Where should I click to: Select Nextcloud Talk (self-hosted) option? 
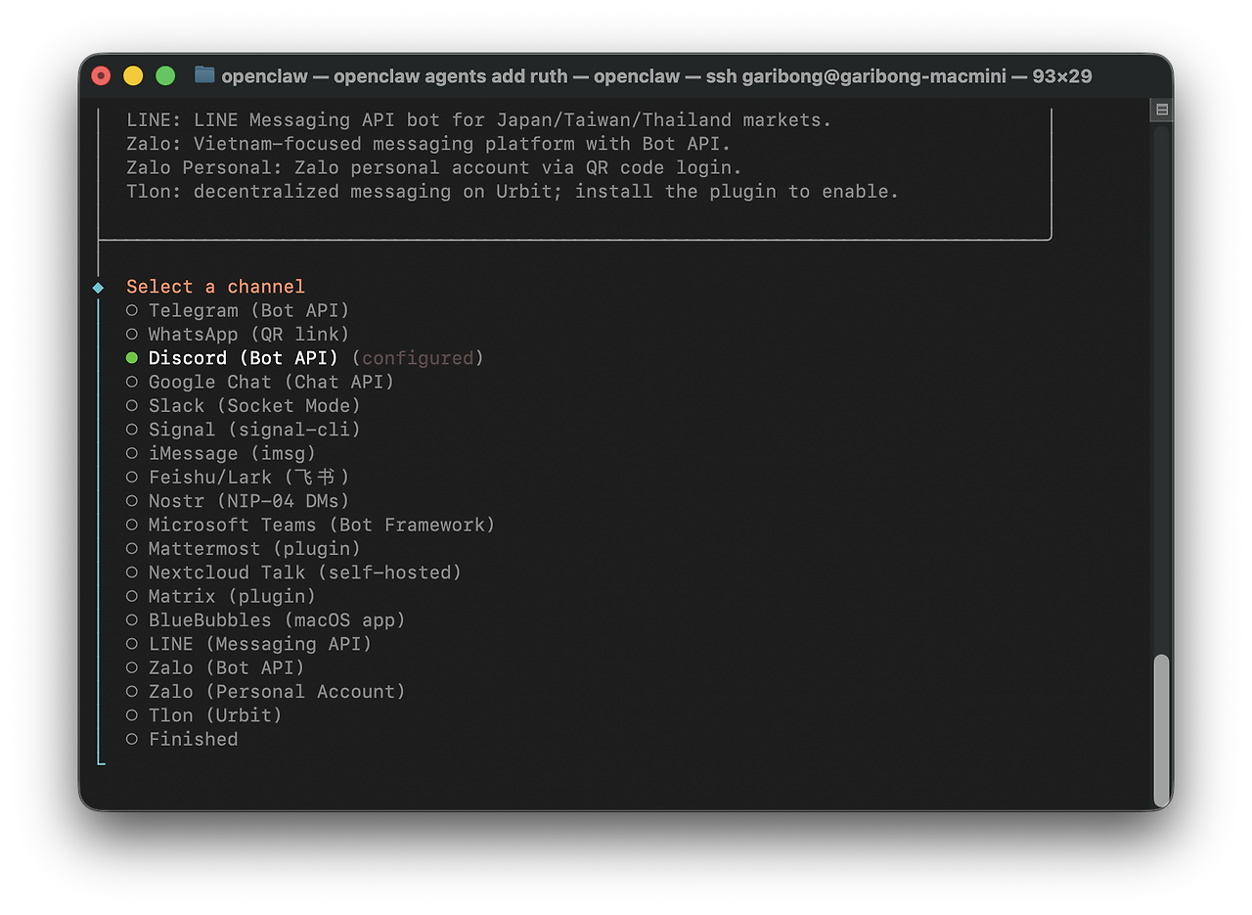(x=293, y=572)
